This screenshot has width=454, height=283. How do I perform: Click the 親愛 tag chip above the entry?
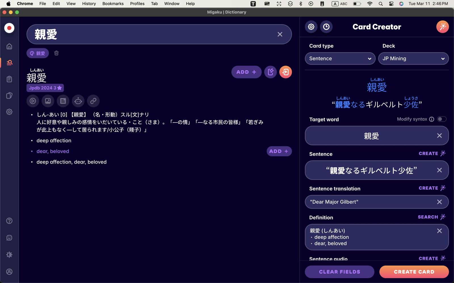[x=37, y=53]
